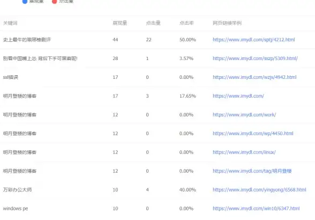Select keyword 别看中国嘴上怂 背后下手可黑着呢!
Image resolution: width=315 pixels, height=220 pixels.
(40, 58)
